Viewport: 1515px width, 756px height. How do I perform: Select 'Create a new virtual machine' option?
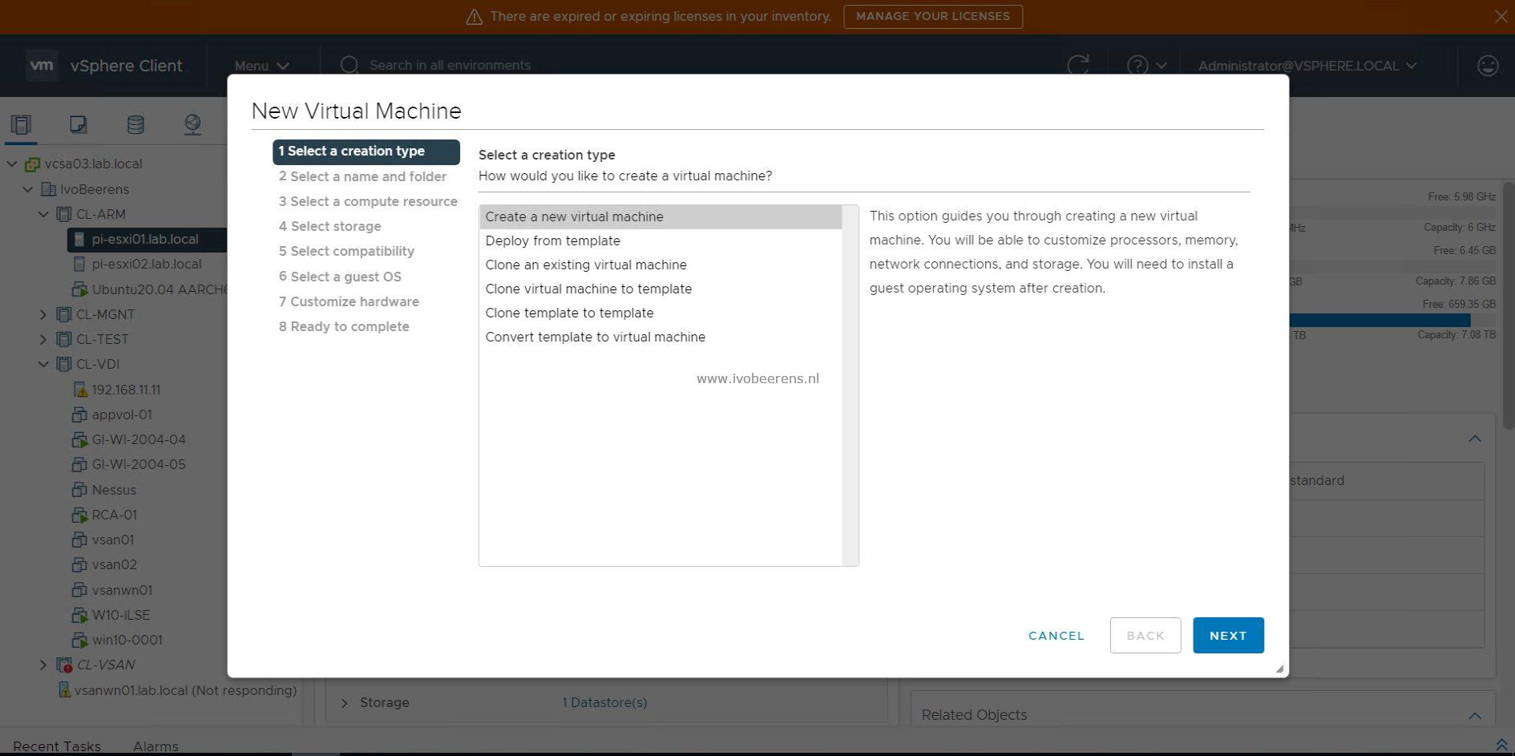coord(661,216)
